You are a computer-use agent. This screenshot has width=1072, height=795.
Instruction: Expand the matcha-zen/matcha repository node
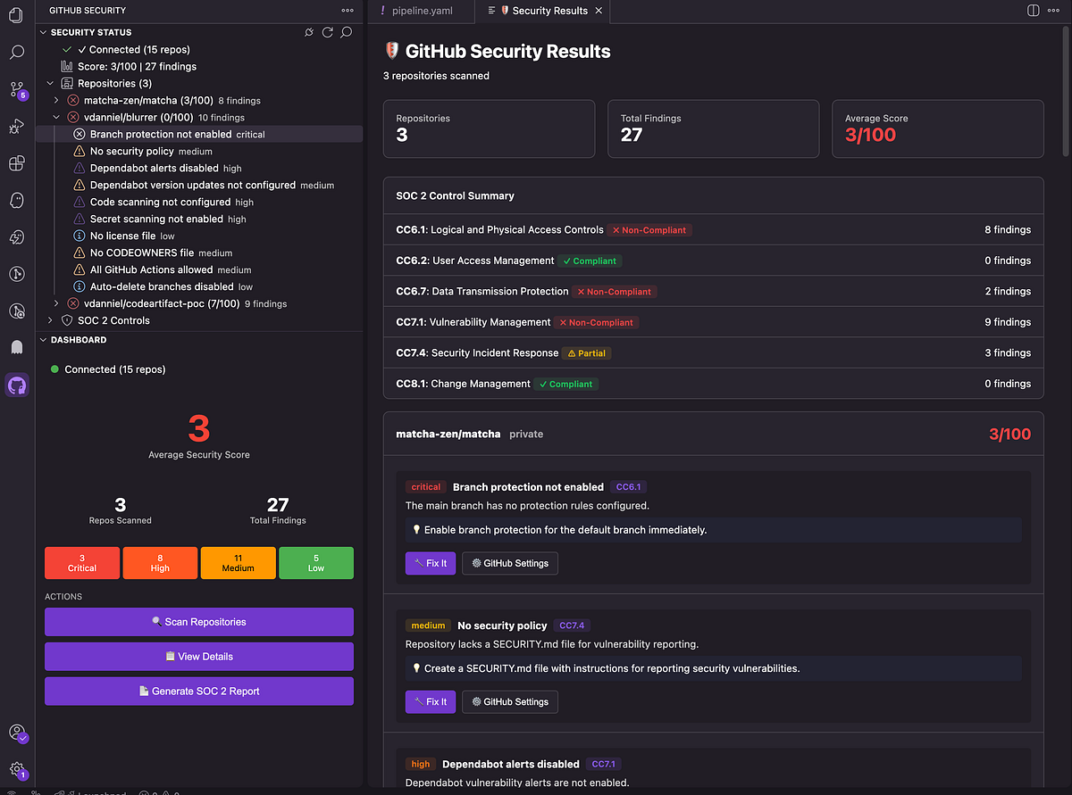click(x=56, y=100)
